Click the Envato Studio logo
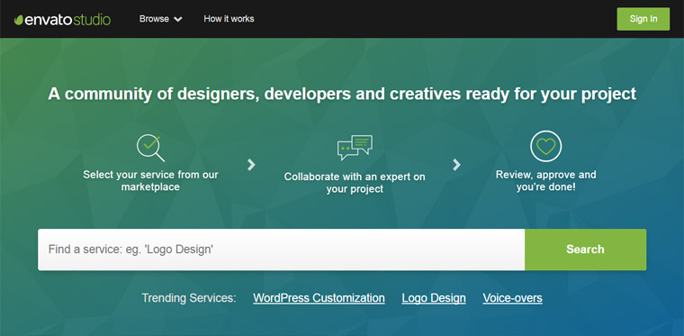The image size is (684, 336). 62,20
